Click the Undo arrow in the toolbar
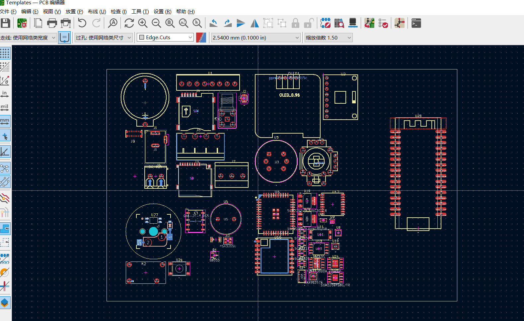The image size is (524, 321). (82, 23)
